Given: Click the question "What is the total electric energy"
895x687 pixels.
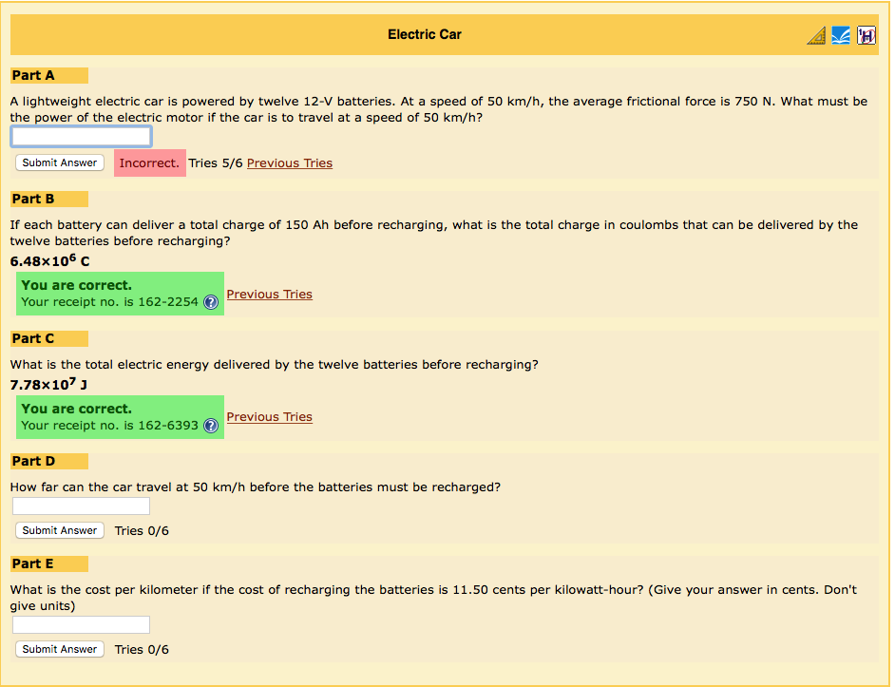Looking at the screenshot, I should pos(274,364).
